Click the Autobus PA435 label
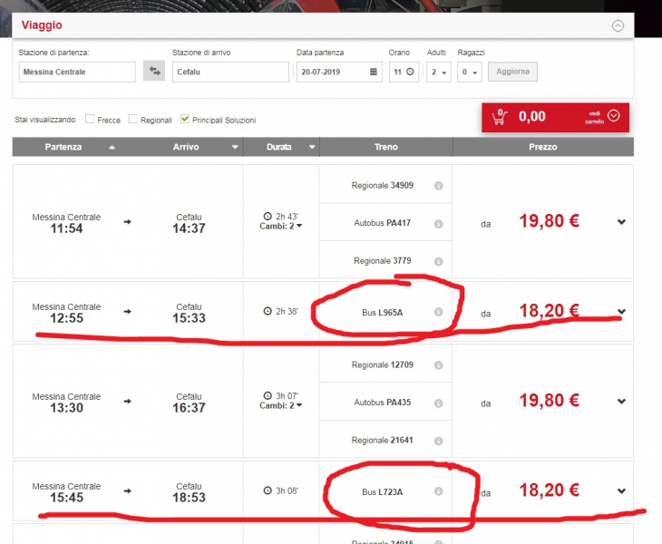 click(x=383, y=403)
